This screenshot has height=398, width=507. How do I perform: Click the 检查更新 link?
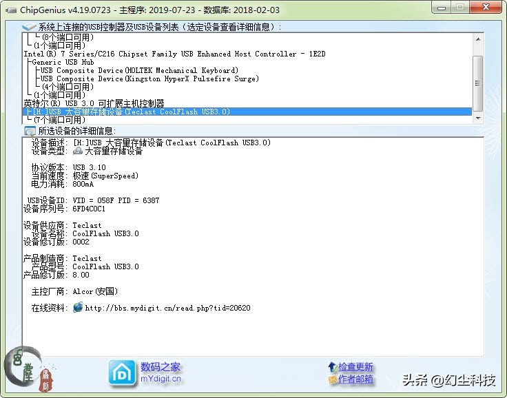pyautogui.click(x=355, y=367)
